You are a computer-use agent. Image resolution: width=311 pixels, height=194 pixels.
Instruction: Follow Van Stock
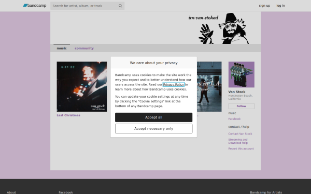tap(241, 106)
